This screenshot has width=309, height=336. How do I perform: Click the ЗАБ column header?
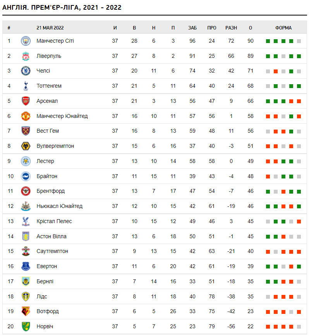tap(192, 28)
